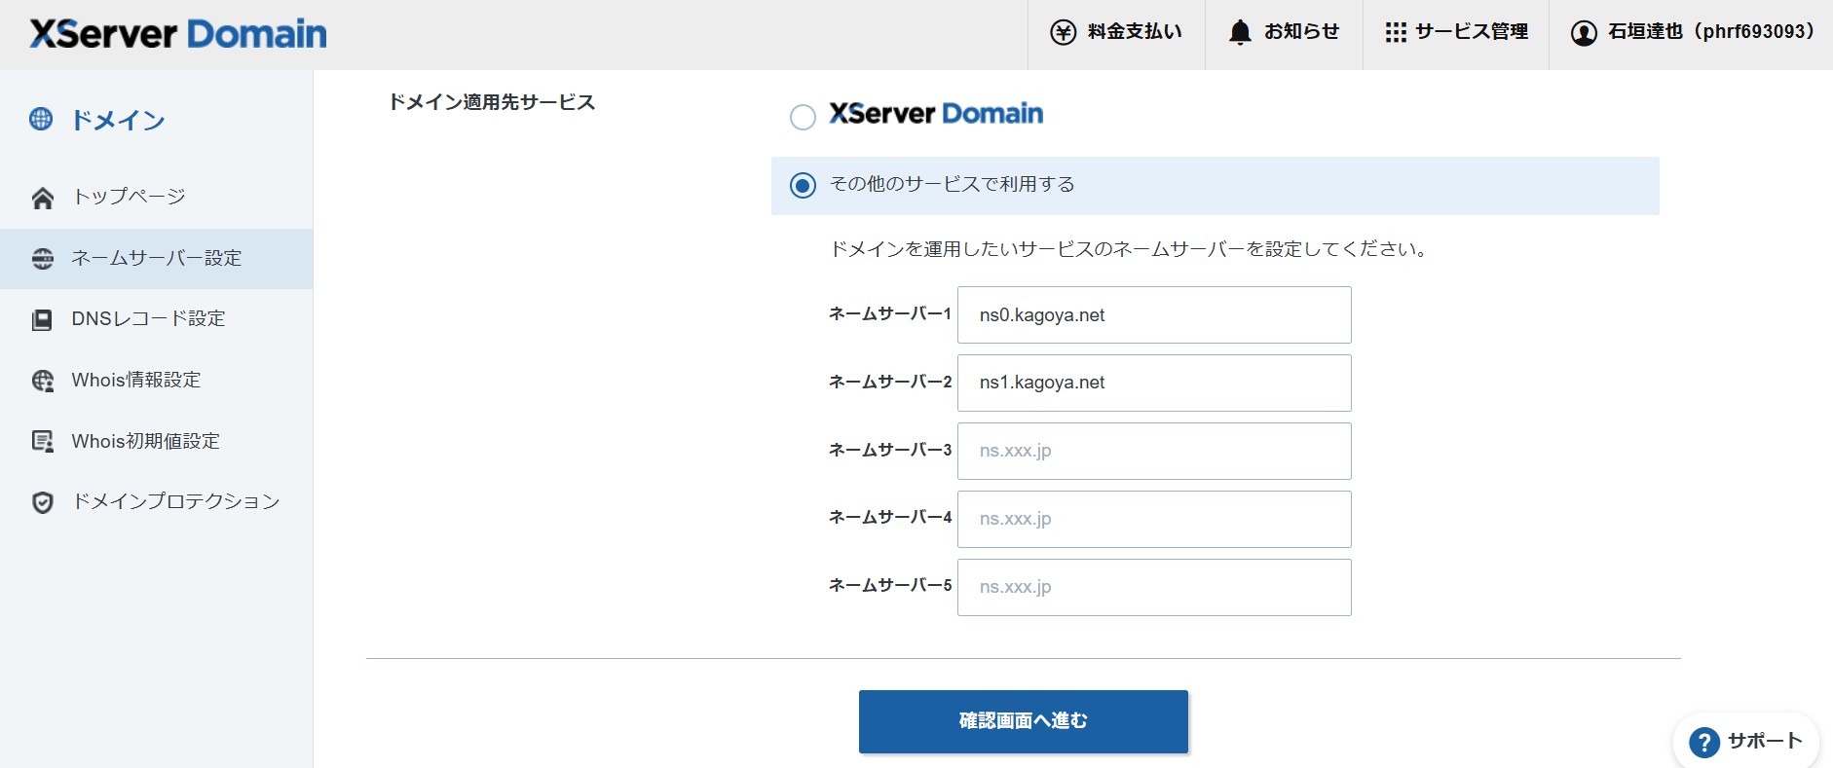
Task: Click the yen payment icon
Action: coord(1063,32)
